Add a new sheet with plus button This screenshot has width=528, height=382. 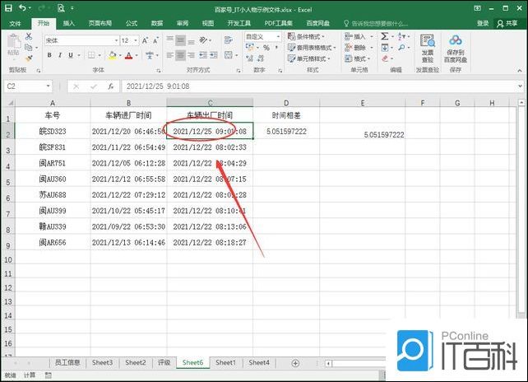(295, 363)
